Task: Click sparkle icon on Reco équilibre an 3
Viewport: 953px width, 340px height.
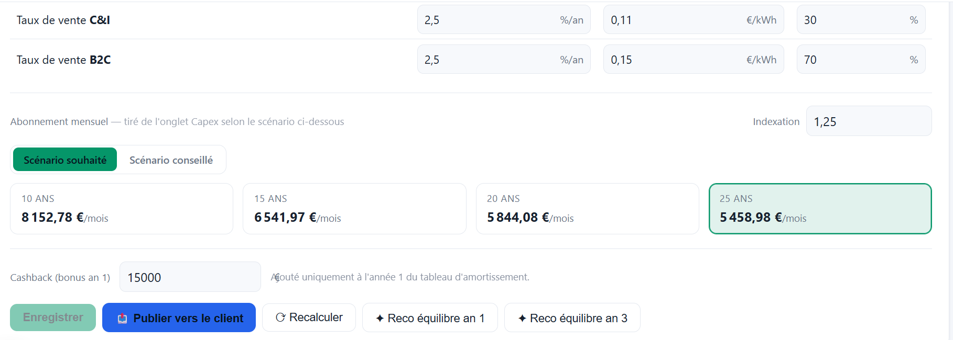Action: (522, 318)
